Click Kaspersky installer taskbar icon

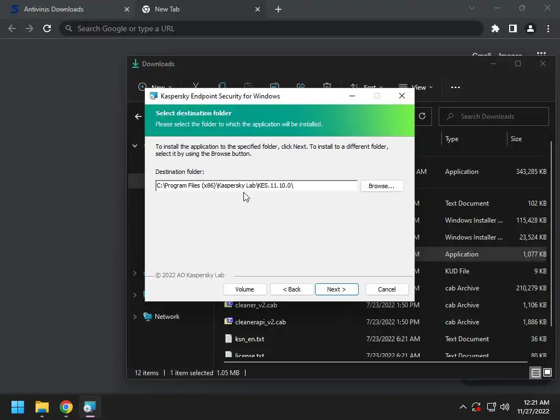coord(90,407)
